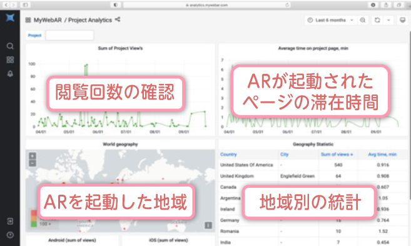This screenshot has height=246, width=411.
Task: Sort by the Sum of views column
Action: tap(337, 155)
